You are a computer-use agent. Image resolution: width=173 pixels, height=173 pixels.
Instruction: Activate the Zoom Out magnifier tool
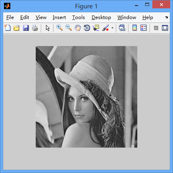click(69, 28)
